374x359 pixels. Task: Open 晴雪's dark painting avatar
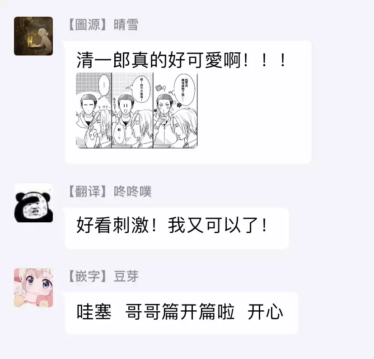pos(33,36)
